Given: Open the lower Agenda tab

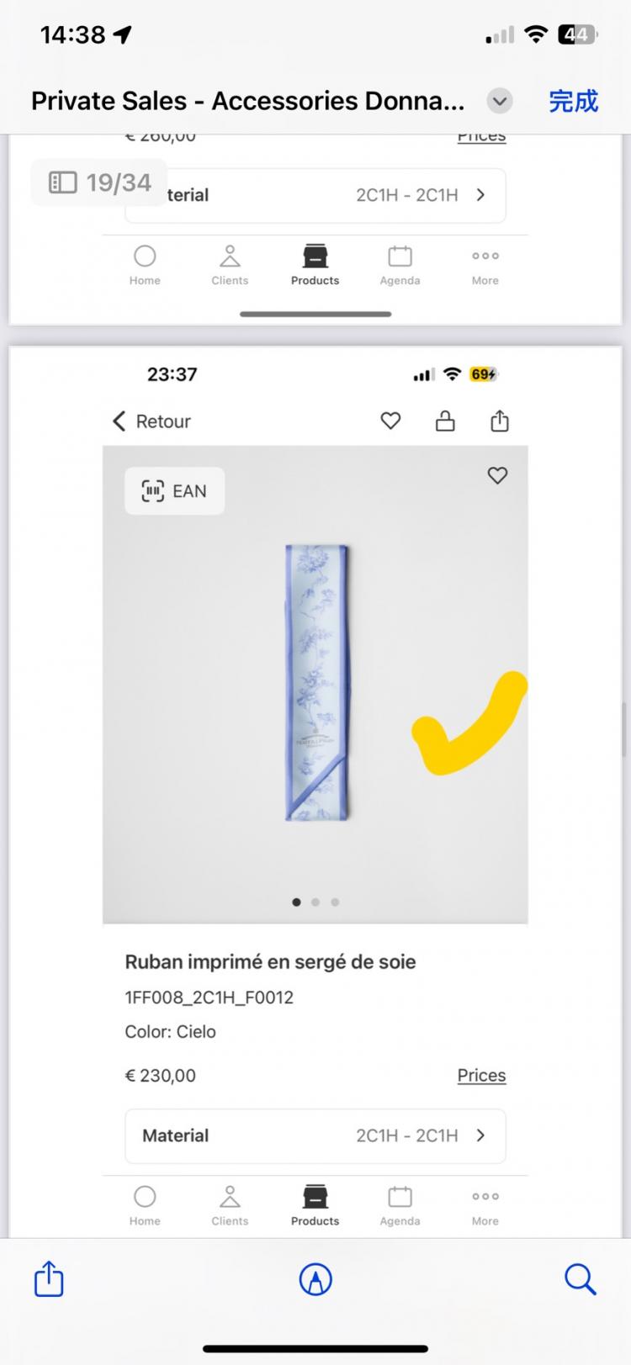Looking at the screenshot, I should pos(400,1205).
